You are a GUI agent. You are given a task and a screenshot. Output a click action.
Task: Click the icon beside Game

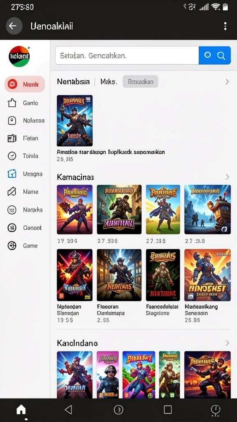tap(12, 246)
